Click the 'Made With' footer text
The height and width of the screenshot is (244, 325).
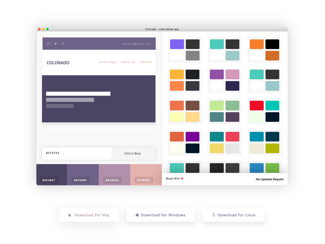173,179
